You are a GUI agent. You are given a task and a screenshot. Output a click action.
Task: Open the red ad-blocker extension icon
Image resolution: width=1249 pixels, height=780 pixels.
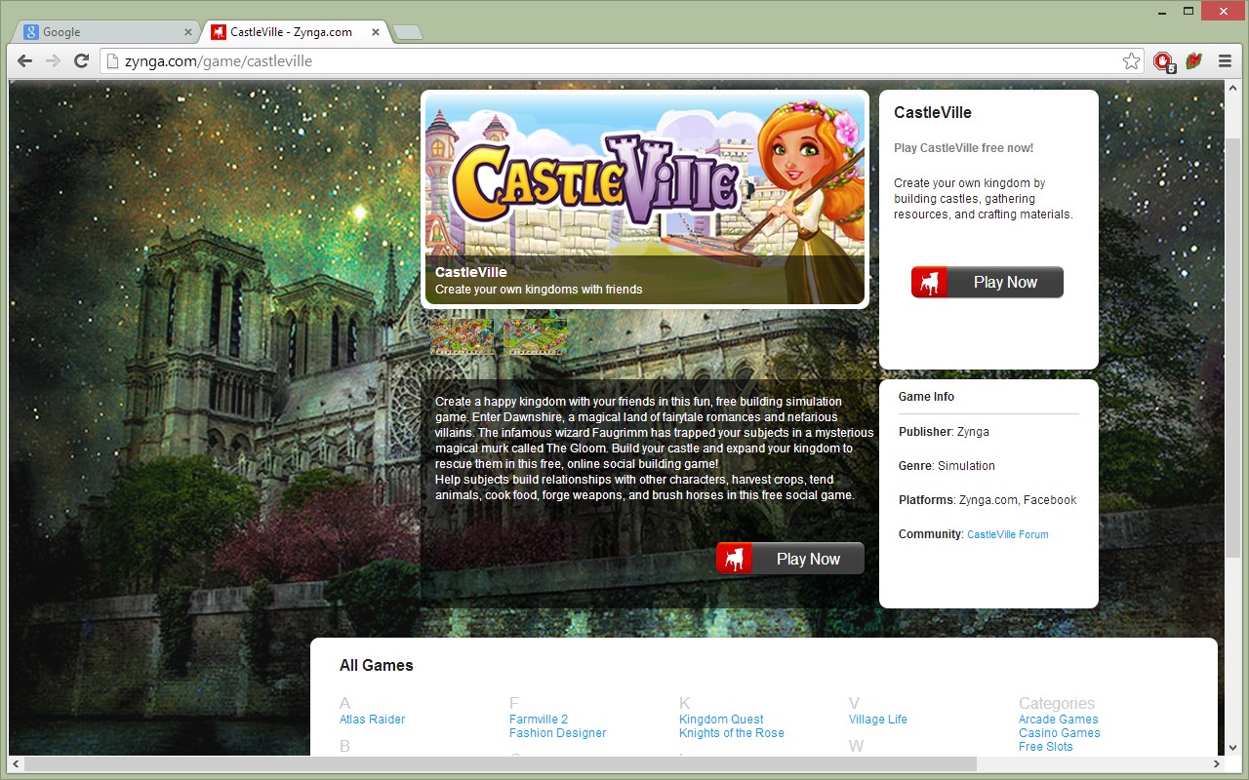point(1163,61)
